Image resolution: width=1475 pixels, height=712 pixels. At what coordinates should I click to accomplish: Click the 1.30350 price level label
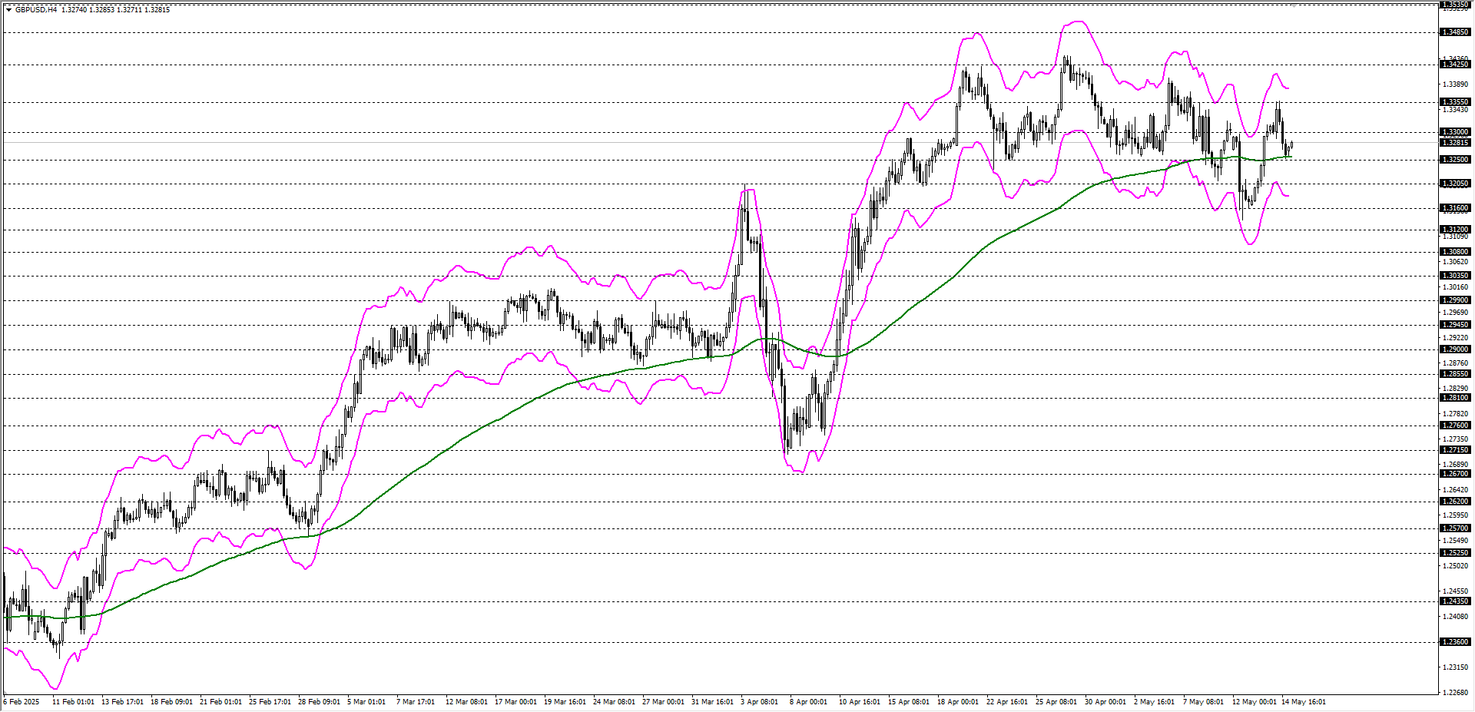1455,276
